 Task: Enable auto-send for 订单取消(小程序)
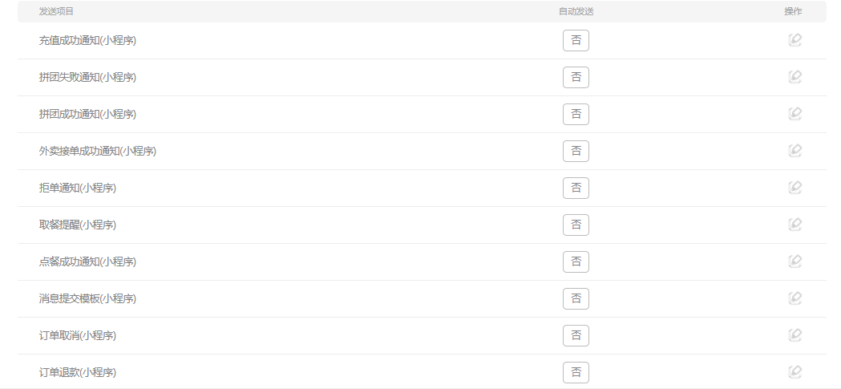click(x=576, y=335)
